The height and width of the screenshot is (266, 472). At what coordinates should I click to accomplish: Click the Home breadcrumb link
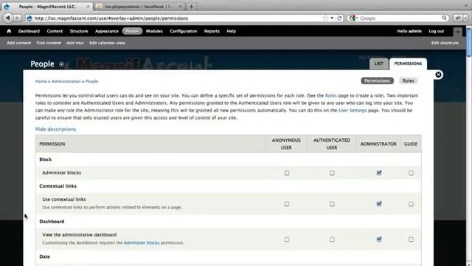pyautogui.click(x=41, y=81)
